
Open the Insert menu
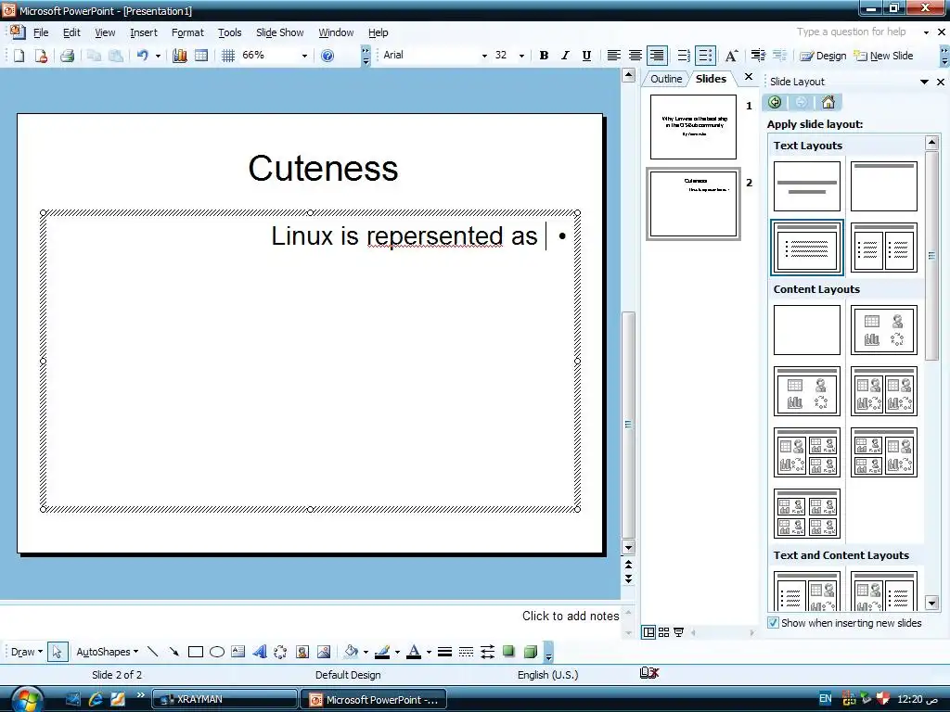pyautogui.click(x=144, y=32)
